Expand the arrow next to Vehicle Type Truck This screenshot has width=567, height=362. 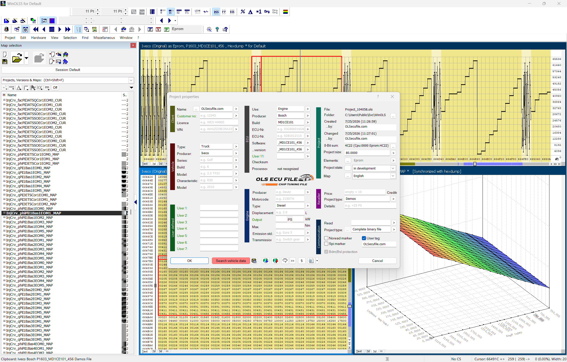pos(236,146)
